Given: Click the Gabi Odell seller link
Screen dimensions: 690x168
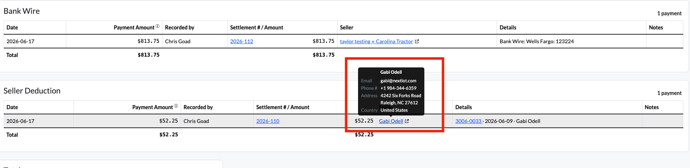Looking at the screenshot, I should (x=391, y=121).
